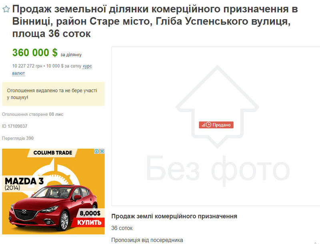
Task: Open the ad info icon
Action: (96, 151)
